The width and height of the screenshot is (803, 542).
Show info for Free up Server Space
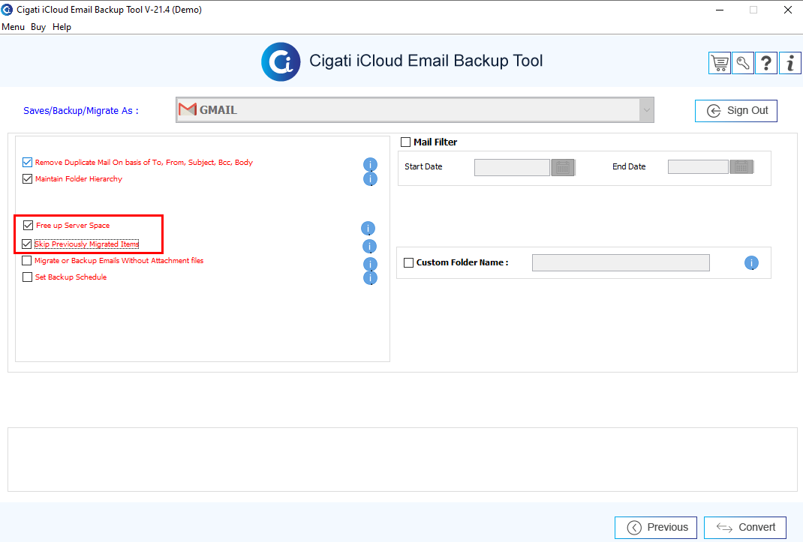[368, 228]
